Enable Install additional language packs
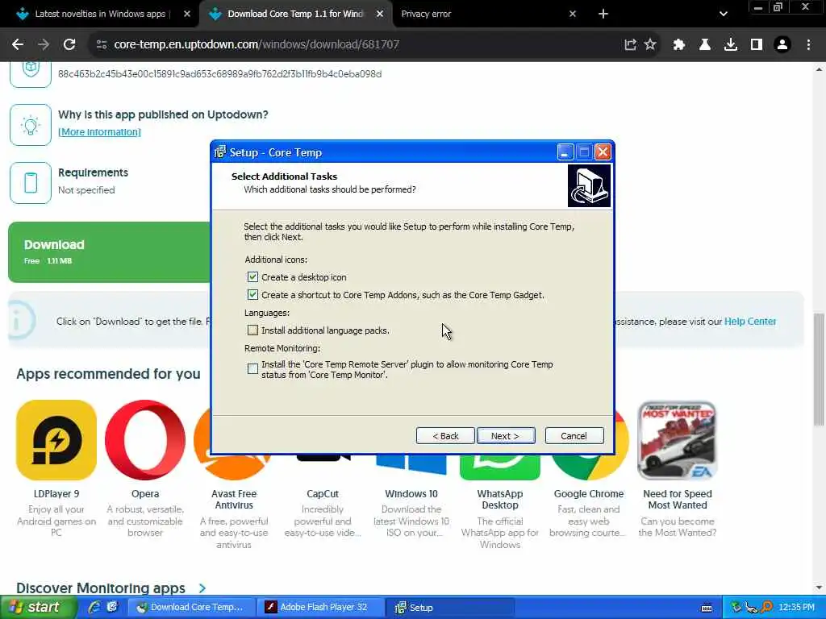826x619 pixels. [x=252, y=330]
